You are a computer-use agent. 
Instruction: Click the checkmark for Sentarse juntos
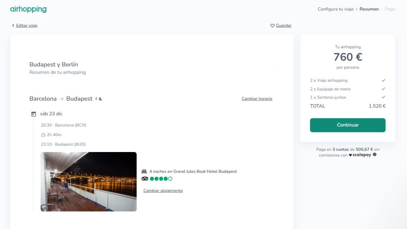coord(383,97)
